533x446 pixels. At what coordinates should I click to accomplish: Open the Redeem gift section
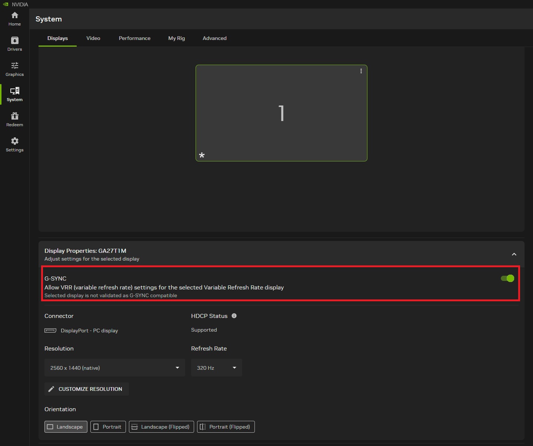point(14,120)
